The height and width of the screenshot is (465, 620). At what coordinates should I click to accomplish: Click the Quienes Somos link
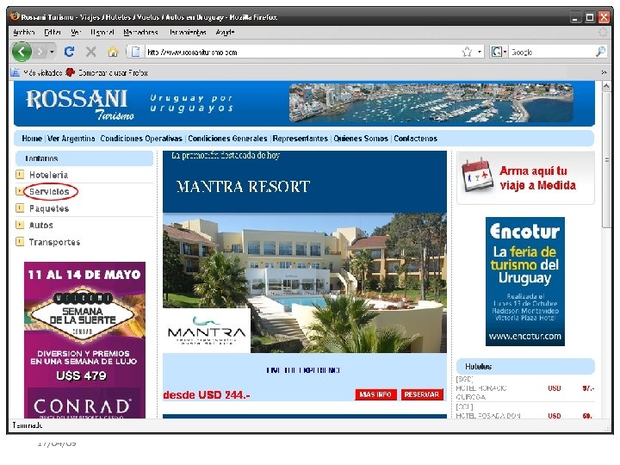pyautogui.click(x=361, y=139)
